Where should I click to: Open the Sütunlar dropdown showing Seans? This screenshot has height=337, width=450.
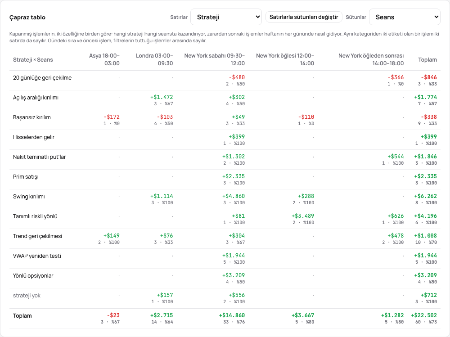coord(405,17)
